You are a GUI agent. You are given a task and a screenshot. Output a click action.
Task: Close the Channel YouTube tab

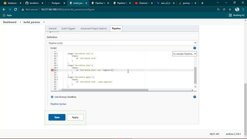click(x=152, y=3)
